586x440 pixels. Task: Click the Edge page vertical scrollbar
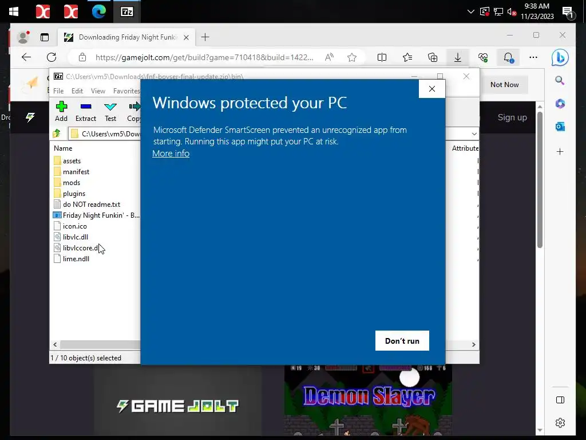pos(540,179)
